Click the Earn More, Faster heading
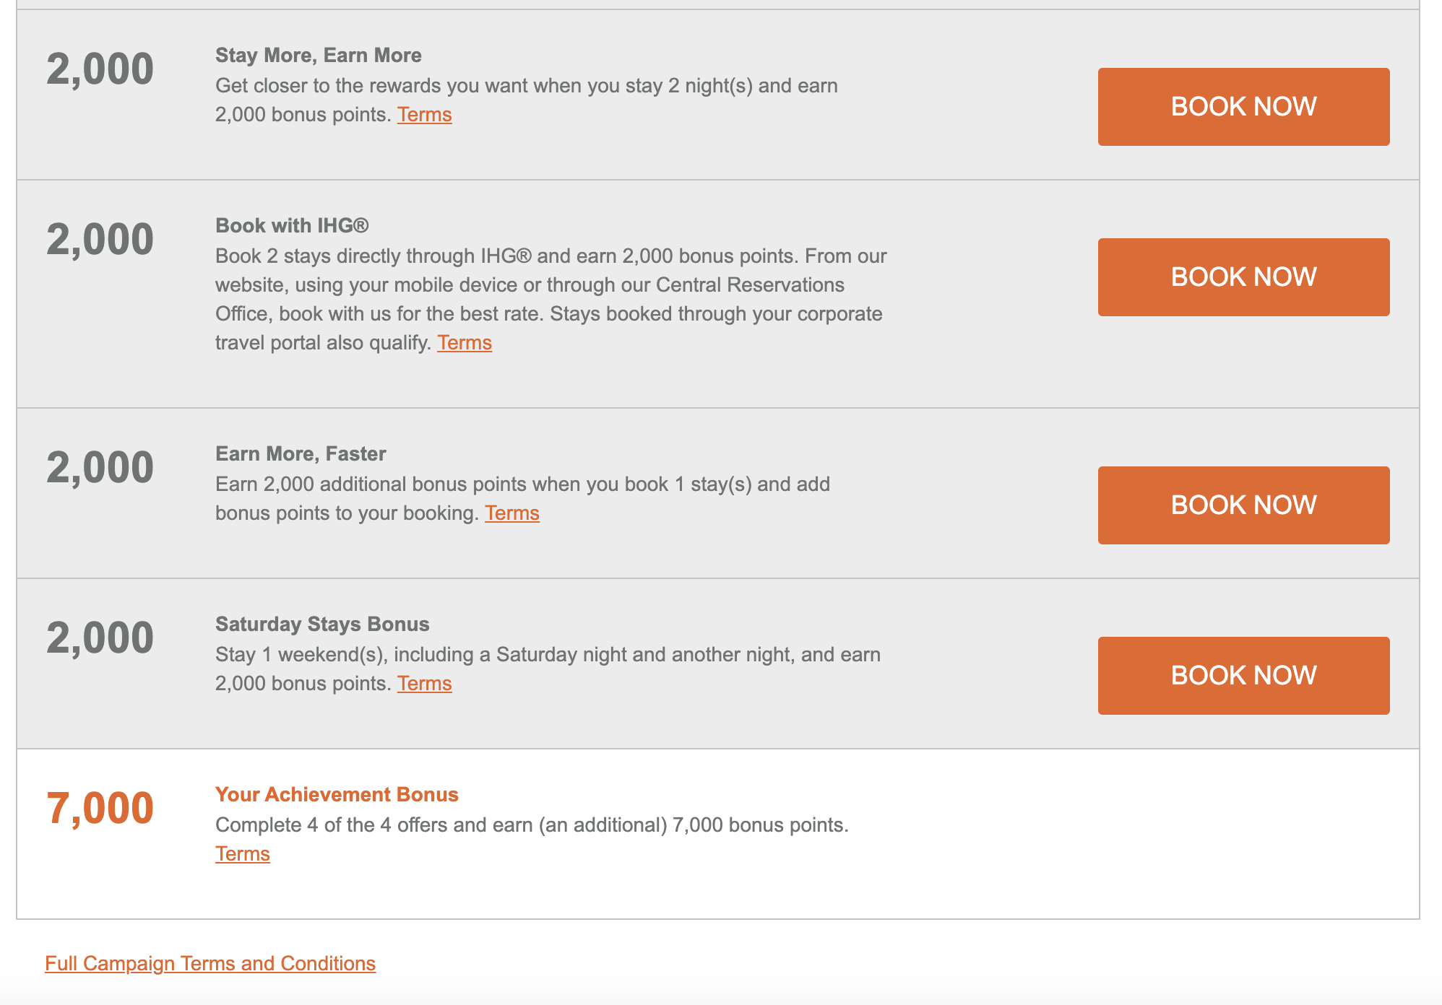 (301, 454)
